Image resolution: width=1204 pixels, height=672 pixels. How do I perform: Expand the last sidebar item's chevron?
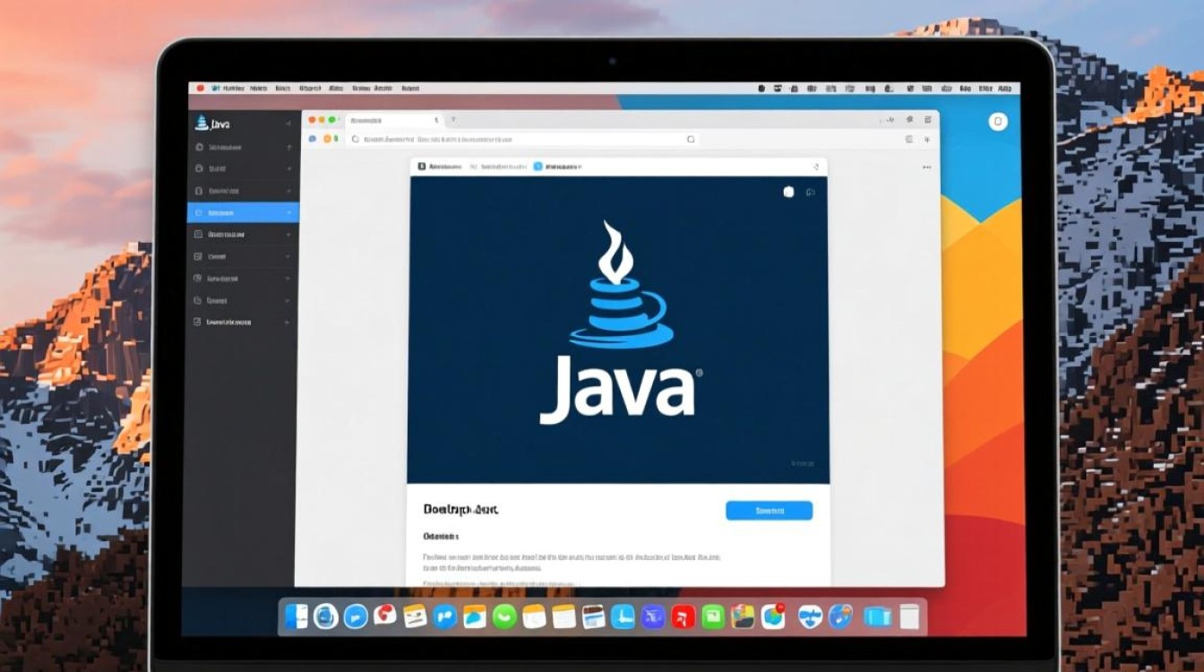pos(288,322)
